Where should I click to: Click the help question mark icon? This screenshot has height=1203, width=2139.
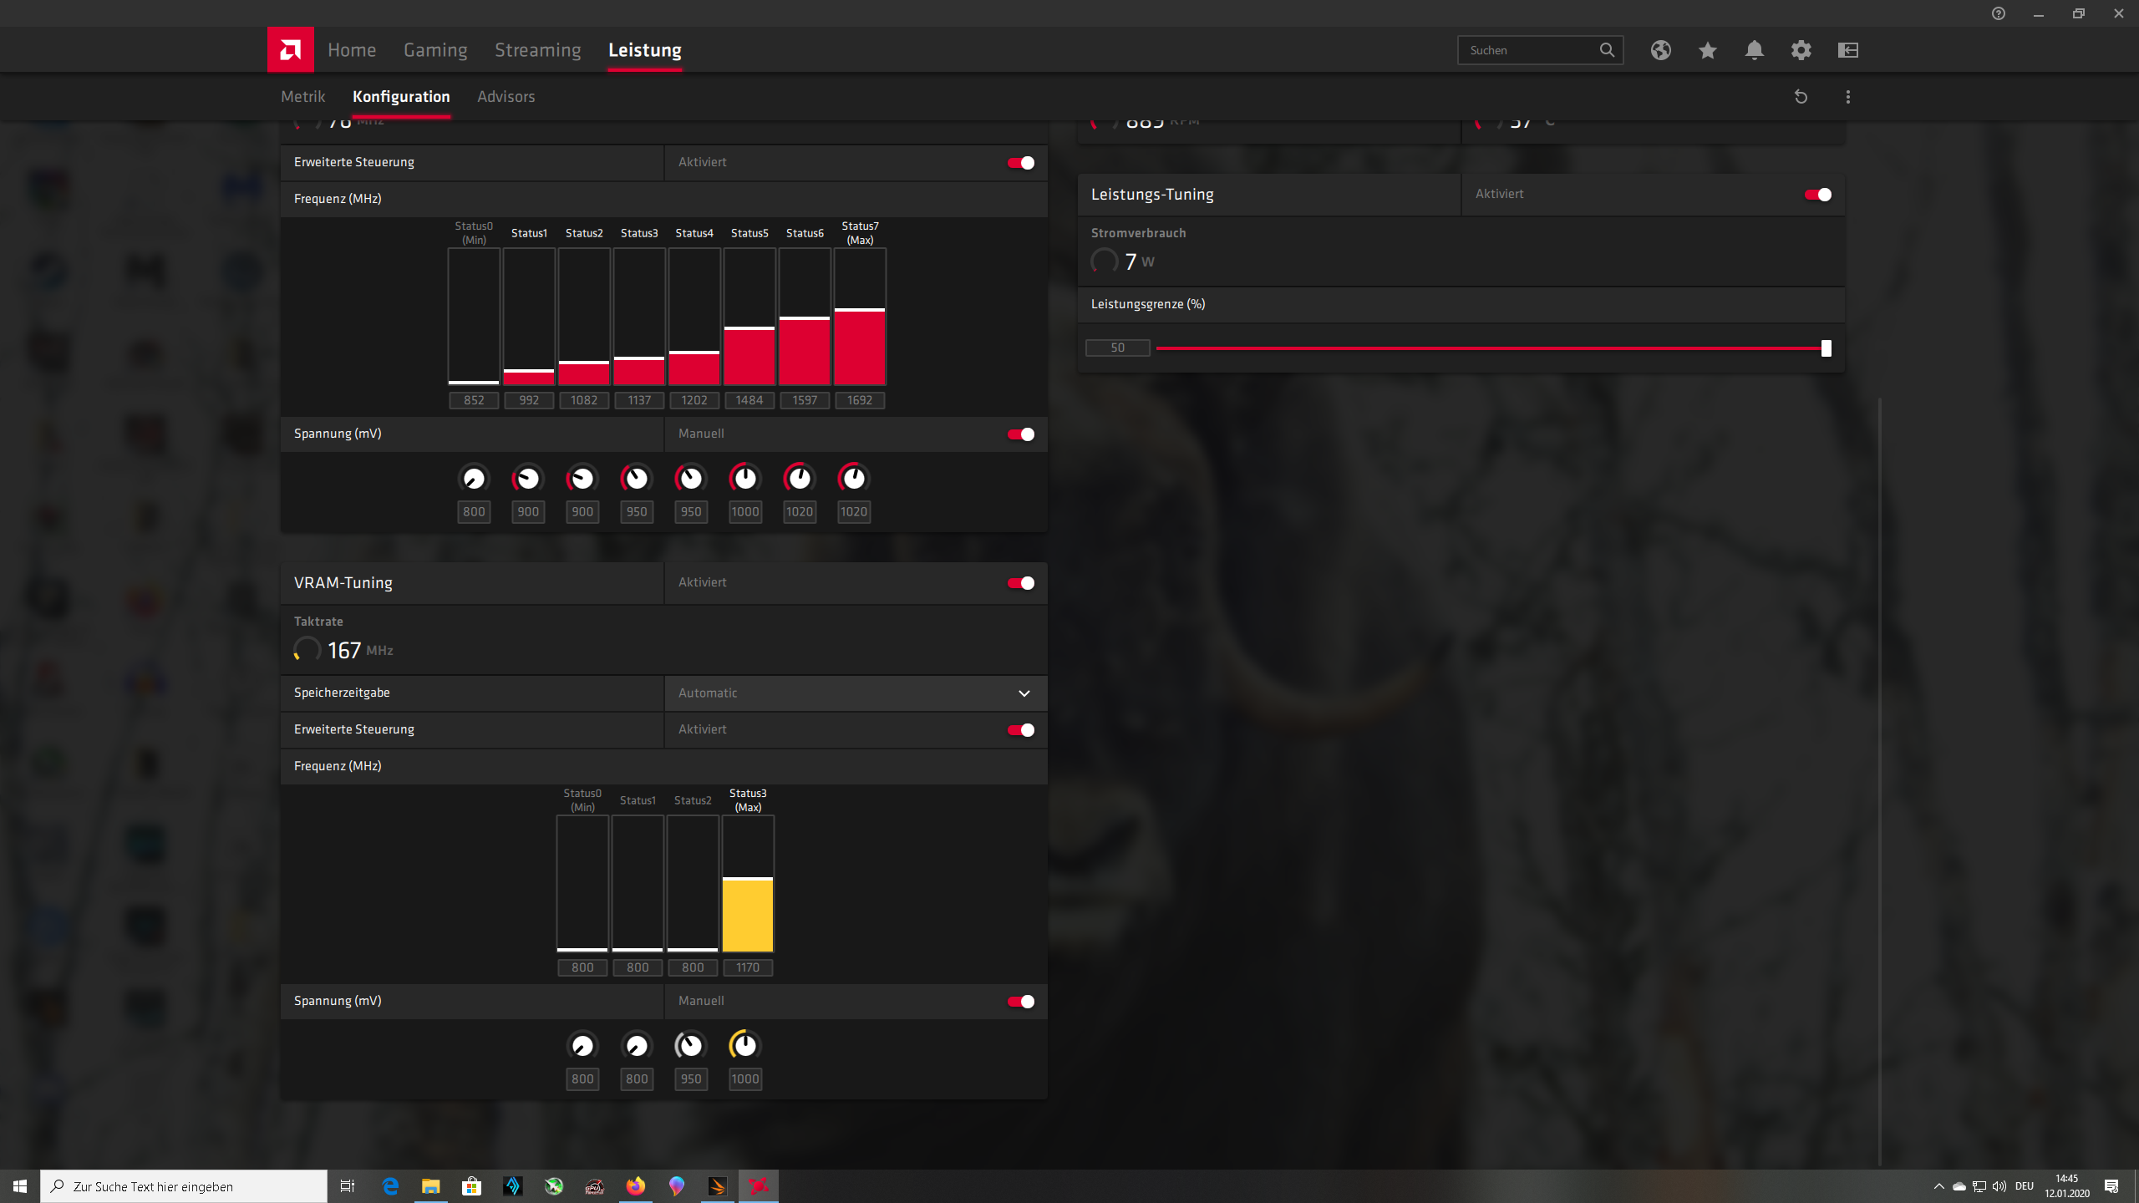(x=1998, y=13)
